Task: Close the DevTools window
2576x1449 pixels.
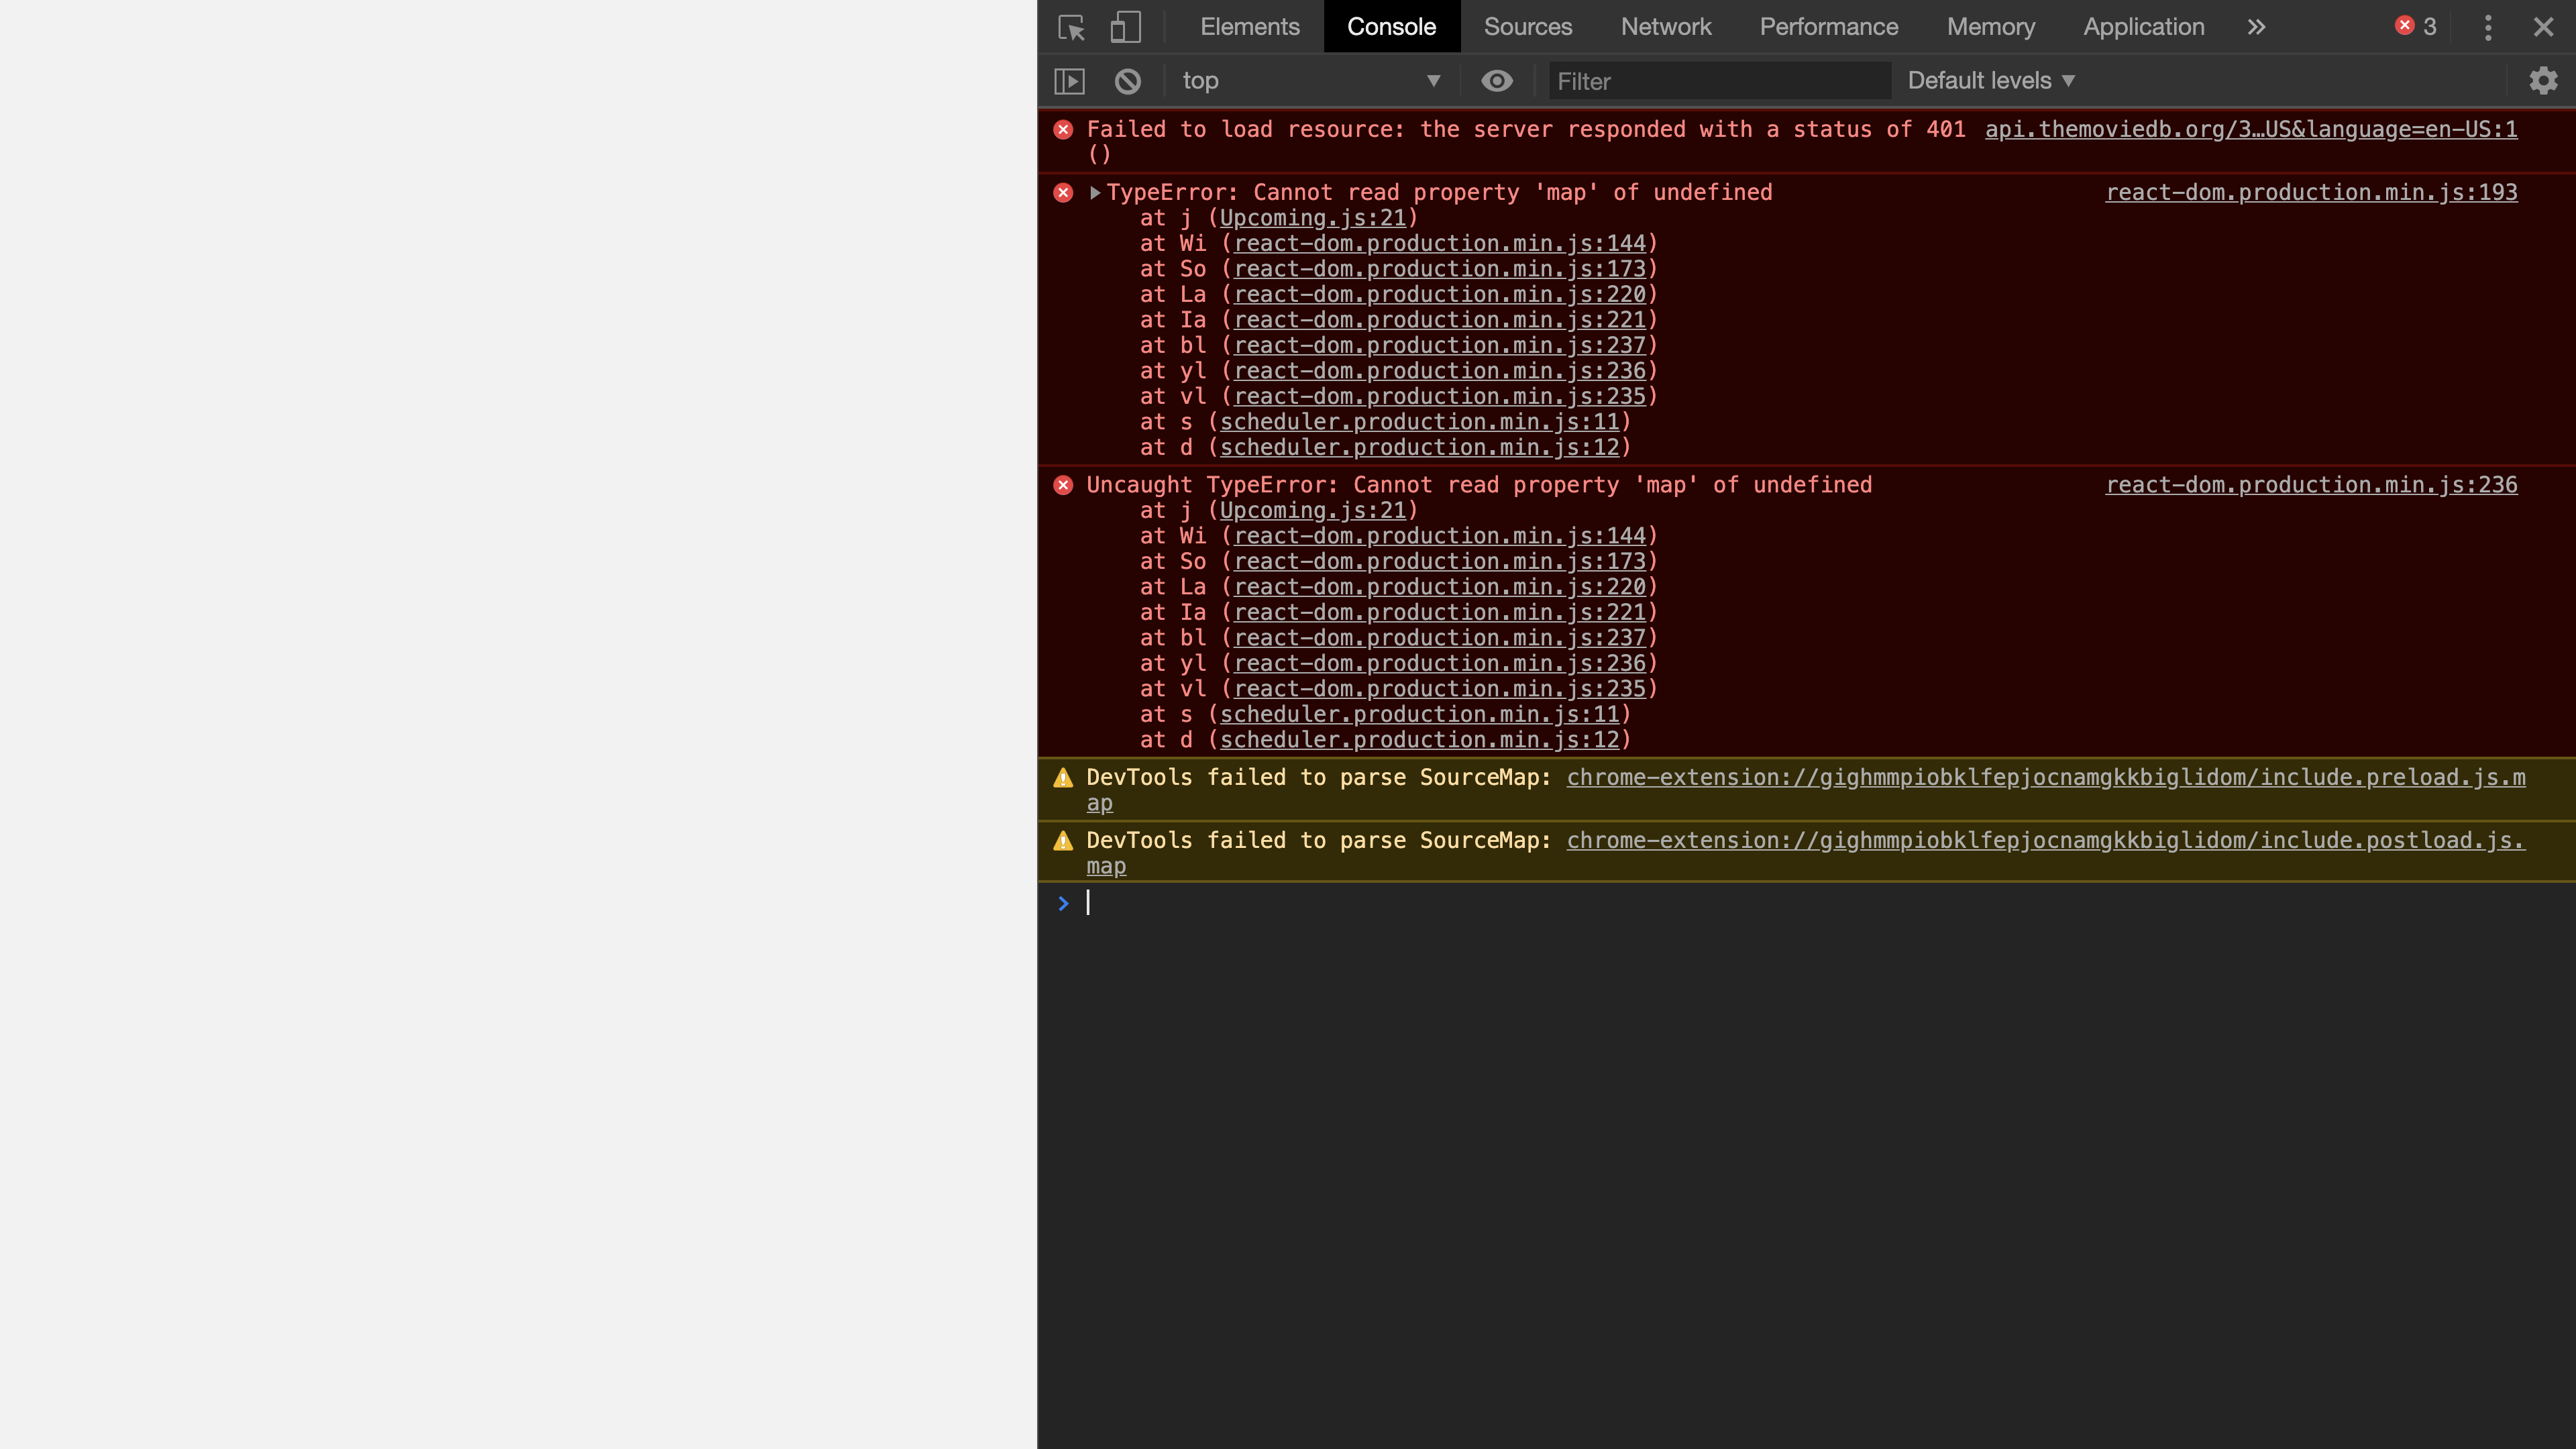Action: pos(2544,27)
